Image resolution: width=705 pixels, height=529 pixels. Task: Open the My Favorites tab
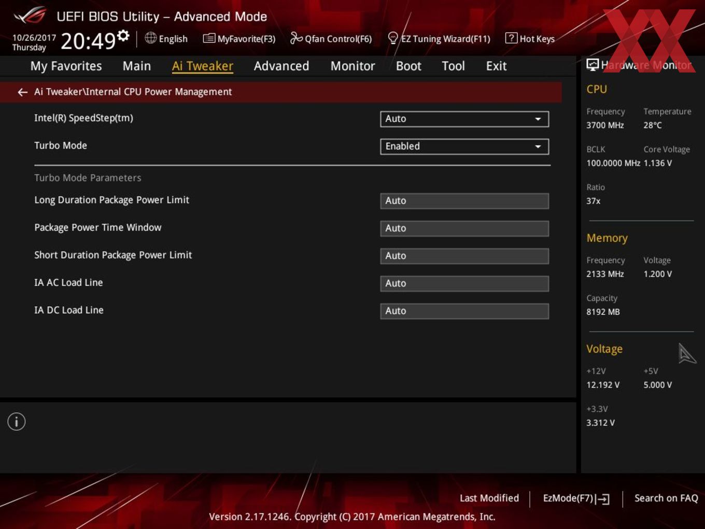tap(66, 66)
